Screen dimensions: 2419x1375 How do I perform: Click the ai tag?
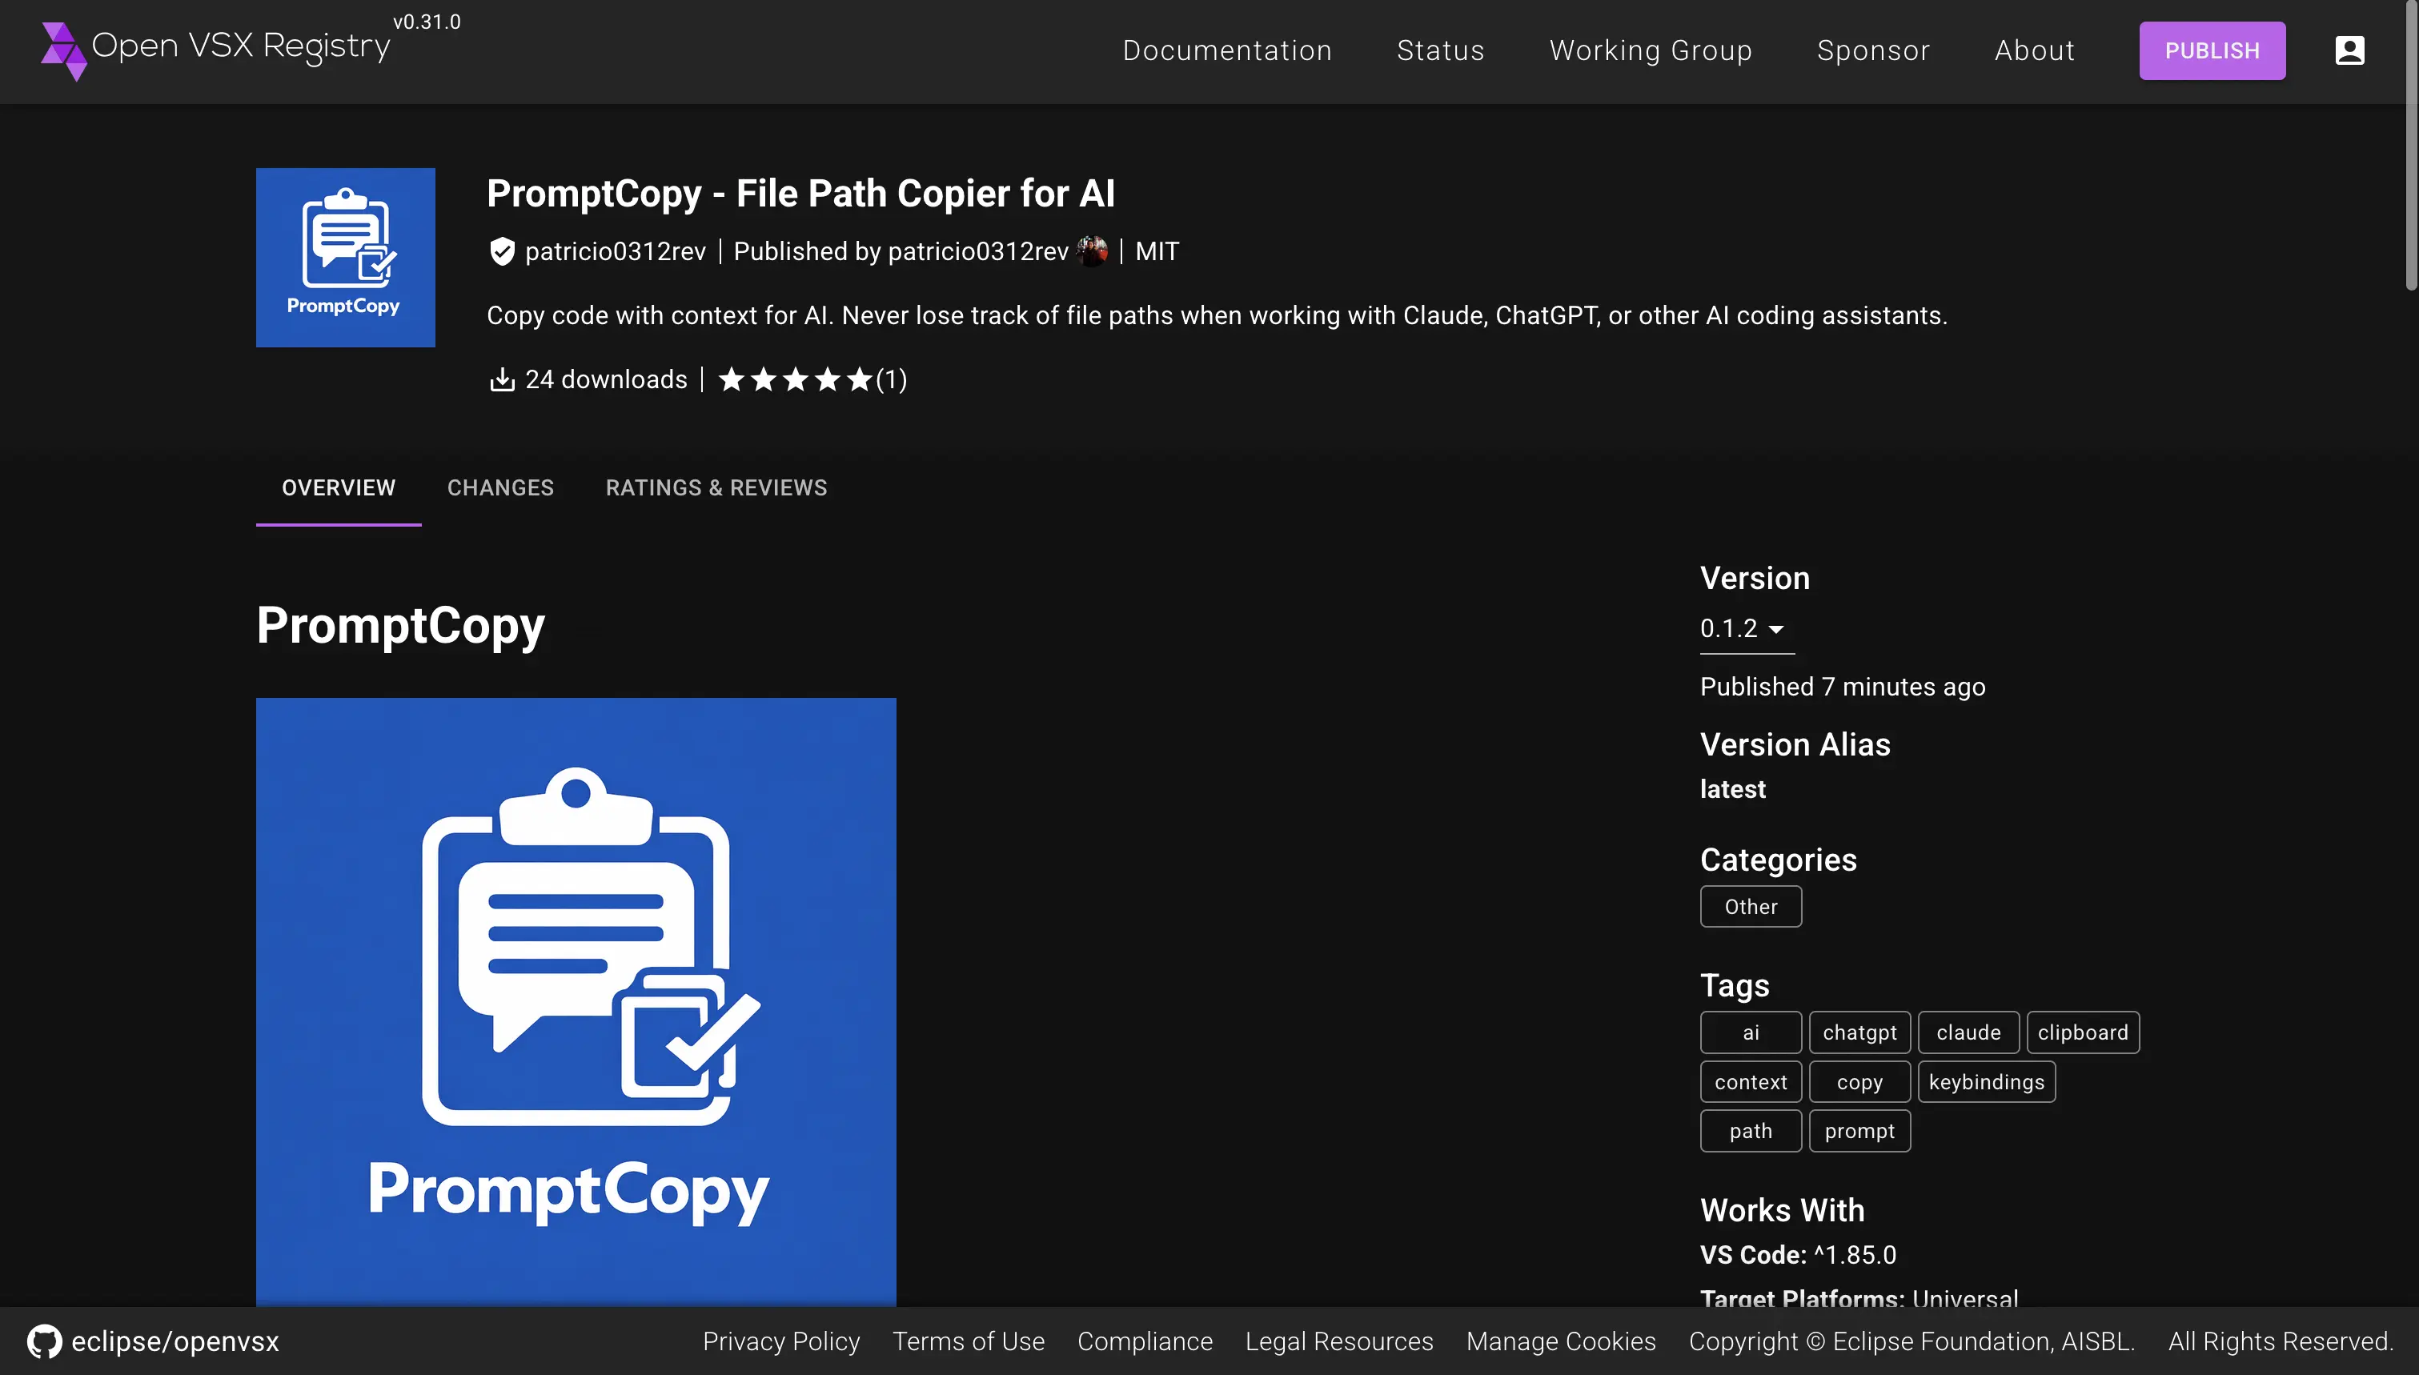(x=1751, y=1032)
